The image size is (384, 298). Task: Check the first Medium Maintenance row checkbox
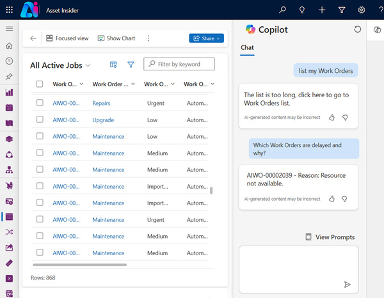40,153
